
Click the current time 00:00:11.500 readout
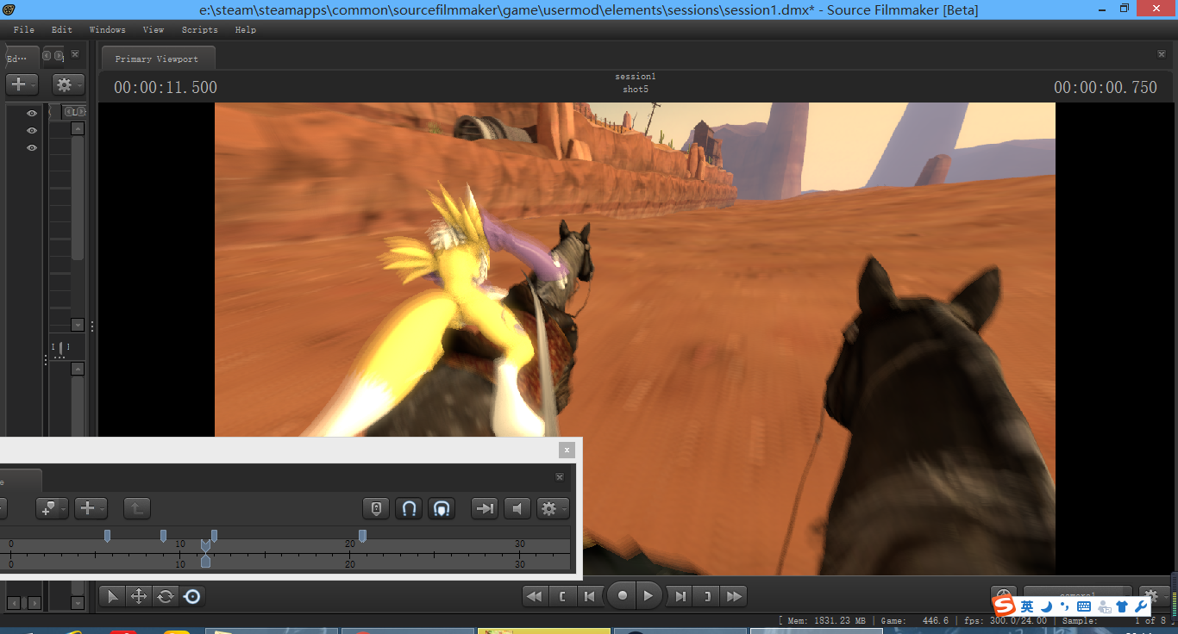click(166, 87)
